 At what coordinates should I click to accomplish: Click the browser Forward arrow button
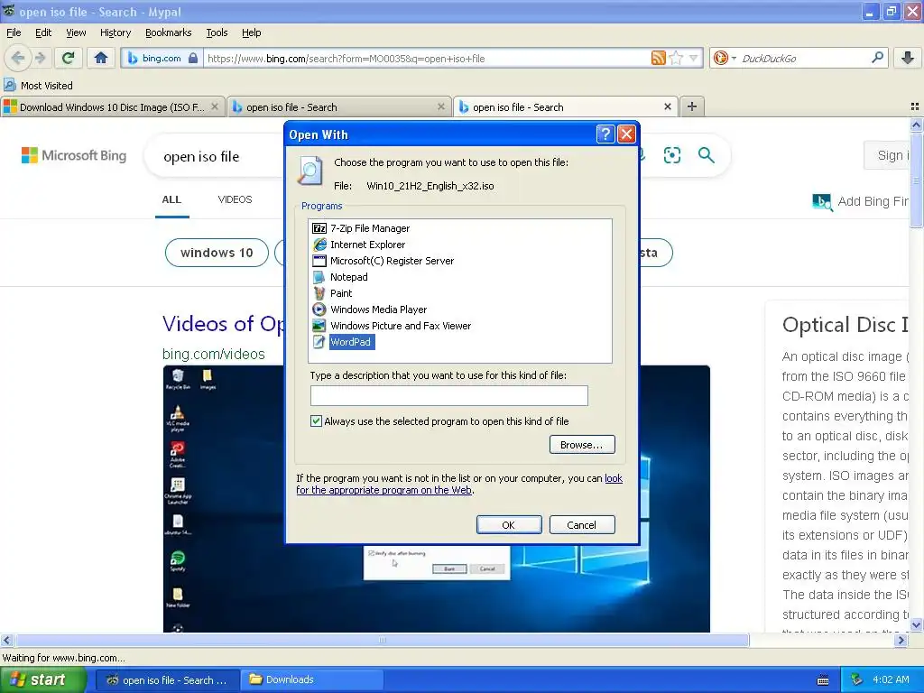coord(41,58)
